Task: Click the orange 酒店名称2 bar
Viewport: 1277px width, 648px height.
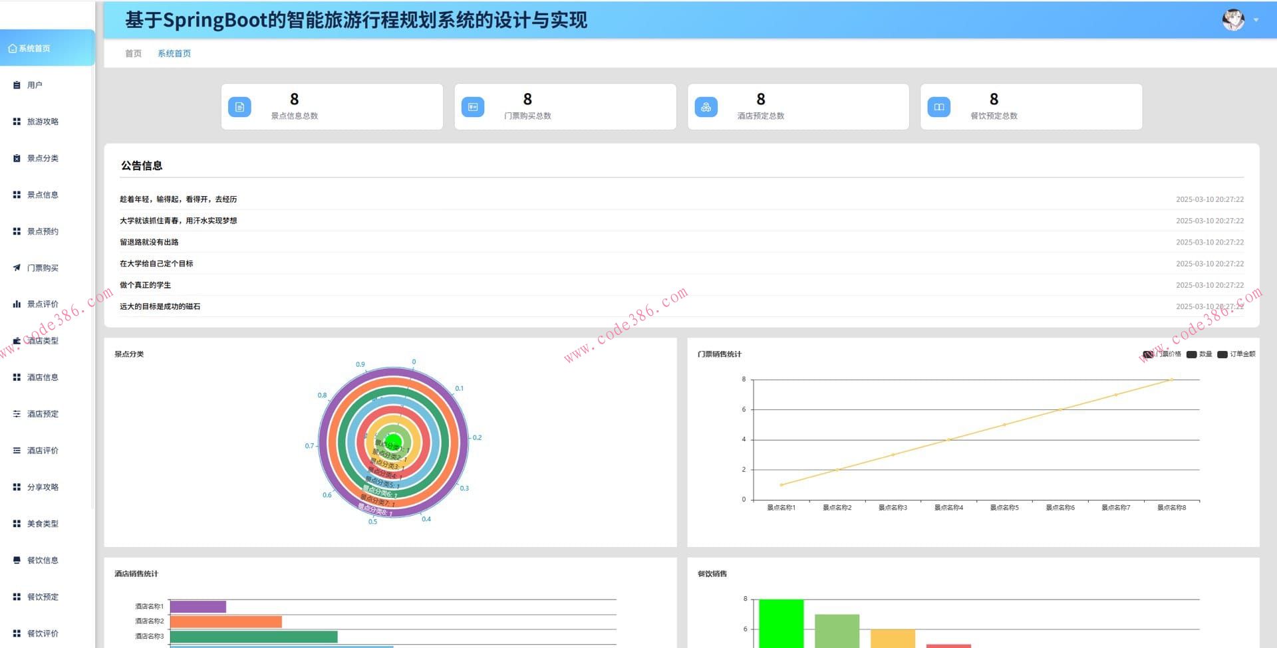Action: (x=226, y=621)
